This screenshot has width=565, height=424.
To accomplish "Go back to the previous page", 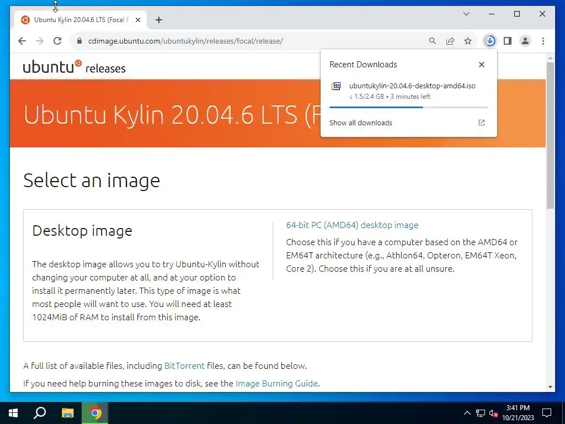I will (x=22, y=41).
